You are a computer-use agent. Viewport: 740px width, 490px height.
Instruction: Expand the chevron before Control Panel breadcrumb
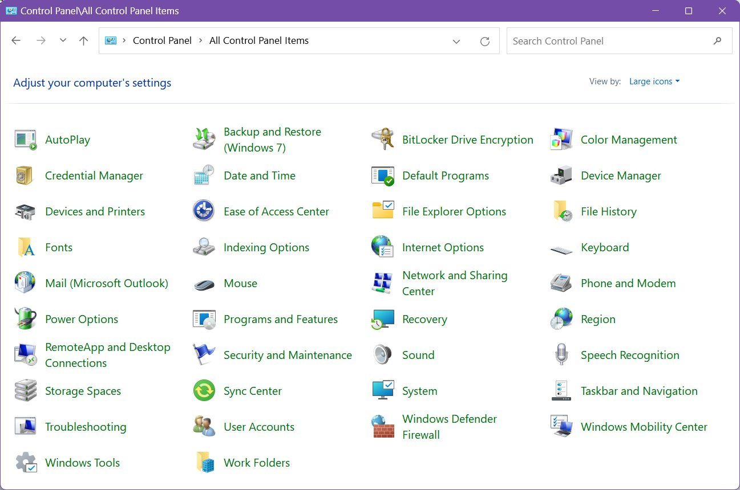click(124, 40)
